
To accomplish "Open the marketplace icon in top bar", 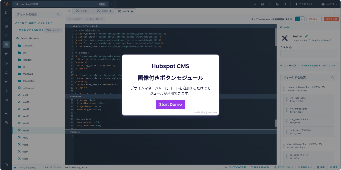I will (262, 4).
